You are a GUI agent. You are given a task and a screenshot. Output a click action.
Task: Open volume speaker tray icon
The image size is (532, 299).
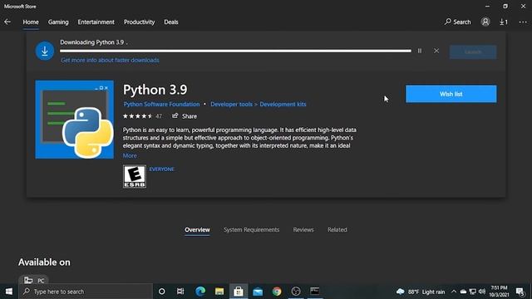click(x=482, y=292)
